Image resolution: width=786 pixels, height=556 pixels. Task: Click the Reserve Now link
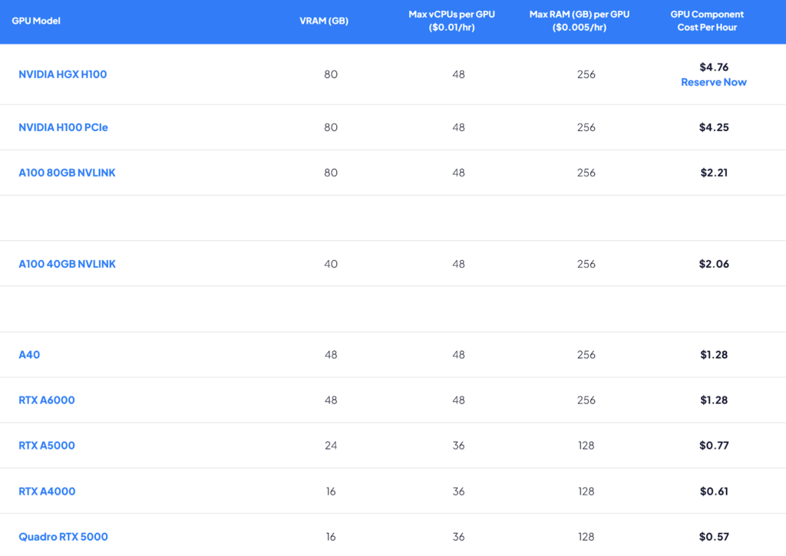coord(713,82)
